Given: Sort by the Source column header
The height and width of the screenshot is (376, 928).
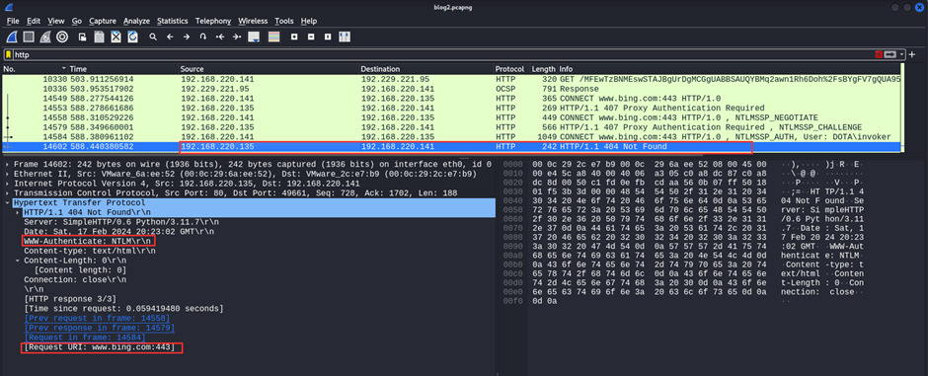Looking at the screenshot, I should point(270,69).
